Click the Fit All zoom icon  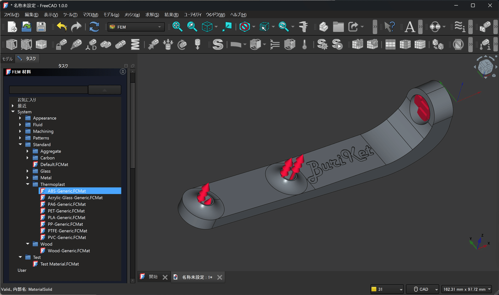coord(178,27)
